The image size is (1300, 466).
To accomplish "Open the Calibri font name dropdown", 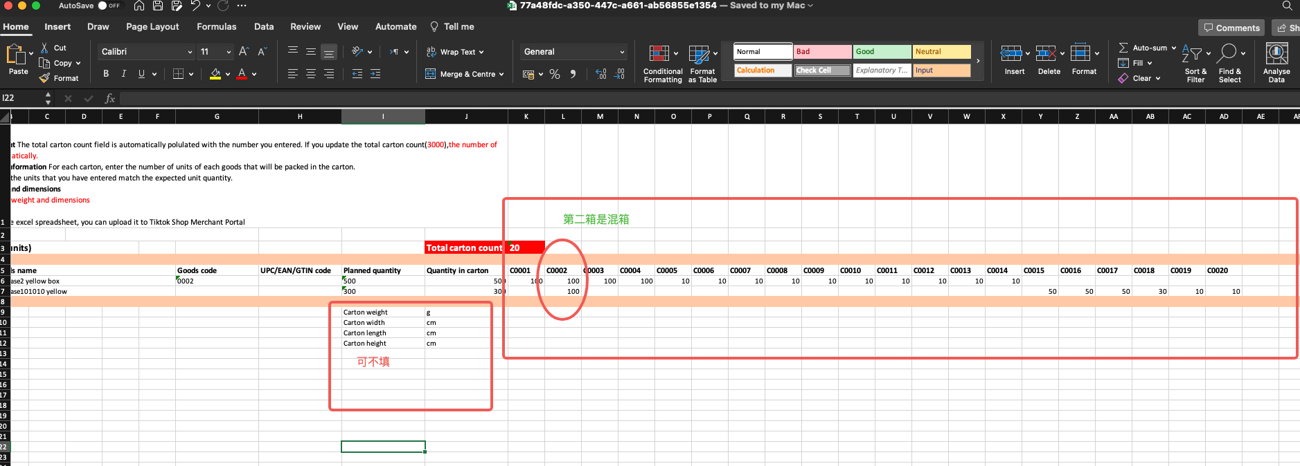I will (190, 52).
